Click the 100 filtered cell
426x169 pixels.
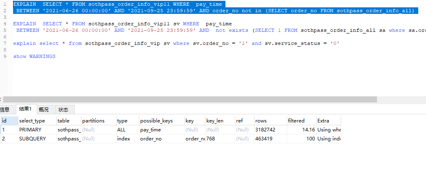301,138
